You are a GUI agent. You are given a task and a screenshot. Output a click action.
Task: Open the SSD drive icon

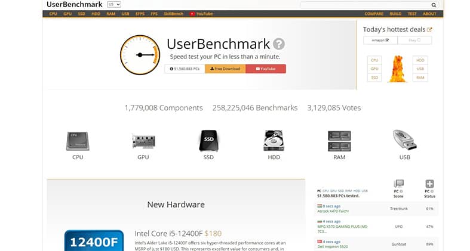[x=208, y=141]
